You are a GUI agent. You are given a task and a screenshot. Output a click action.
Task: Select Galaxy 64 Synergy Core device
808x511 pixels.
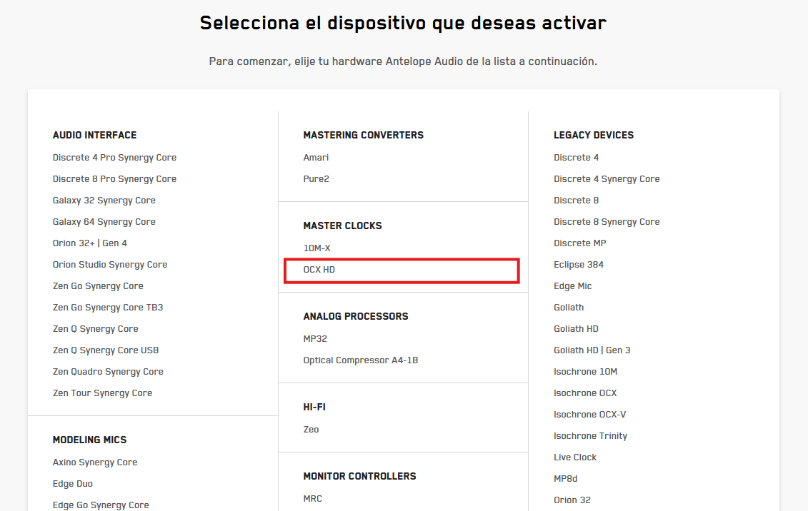[x=104, y=222]
